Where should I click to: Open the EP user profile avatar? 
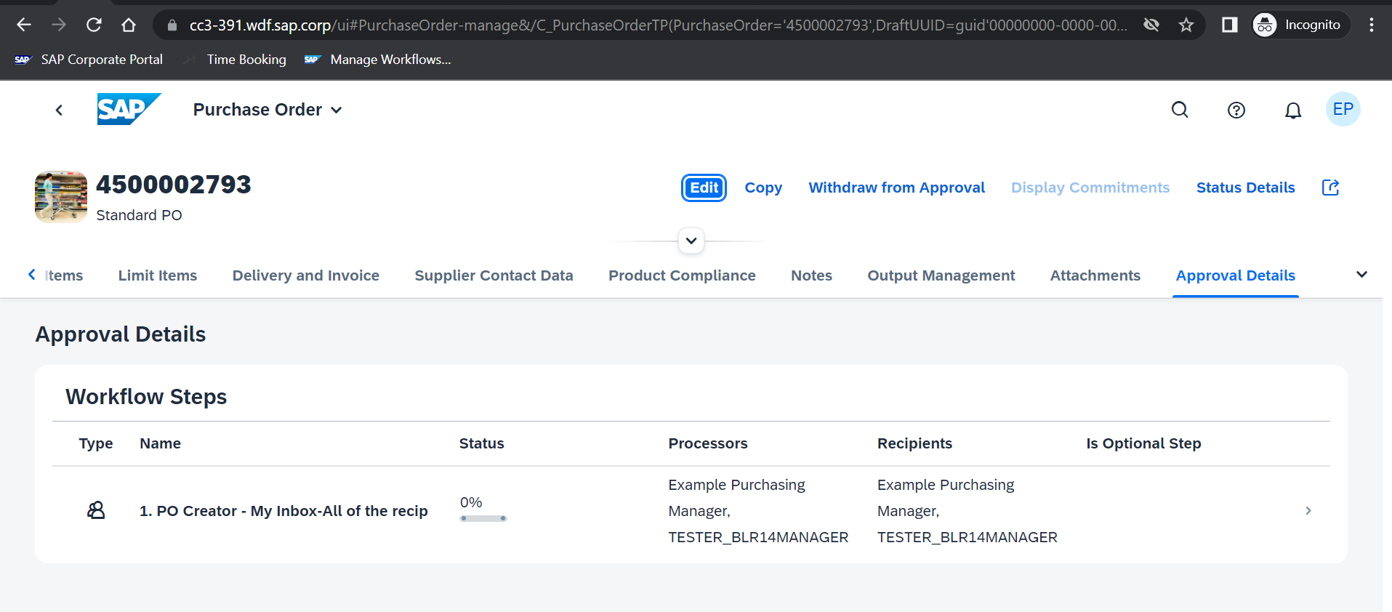(1343, 109)
